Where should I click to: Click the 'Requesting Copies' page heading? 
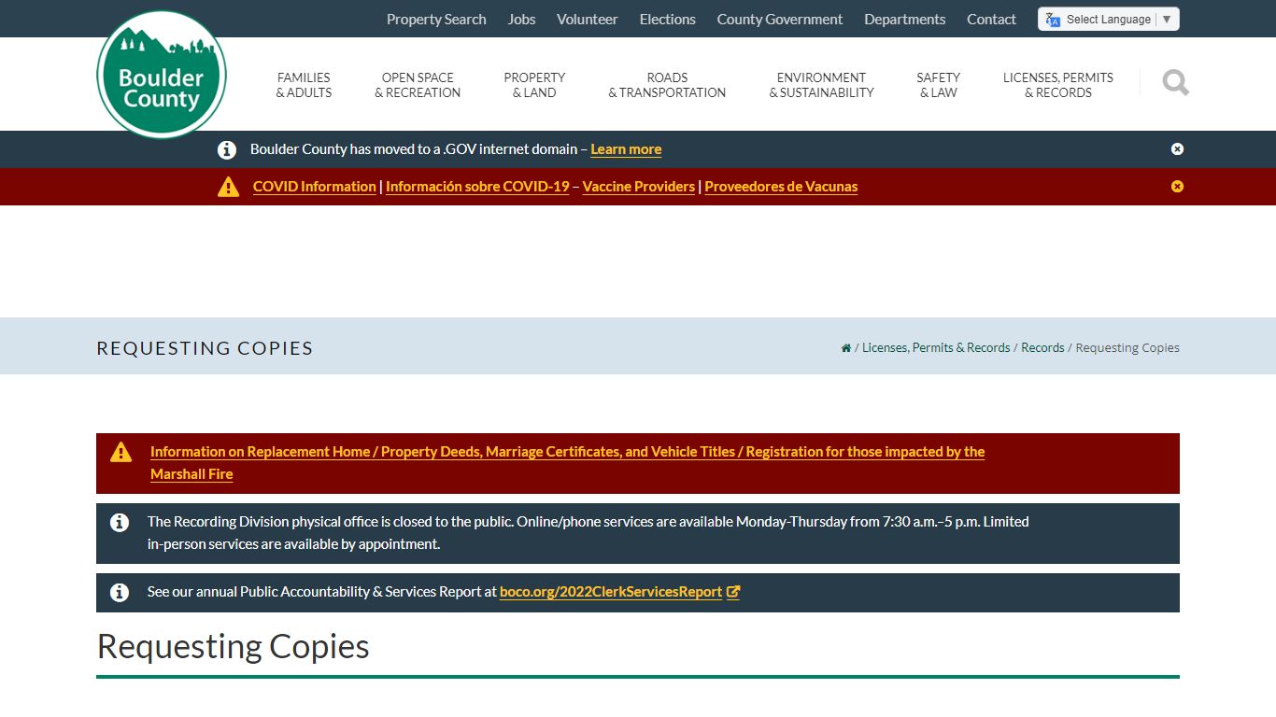[234, 646]
